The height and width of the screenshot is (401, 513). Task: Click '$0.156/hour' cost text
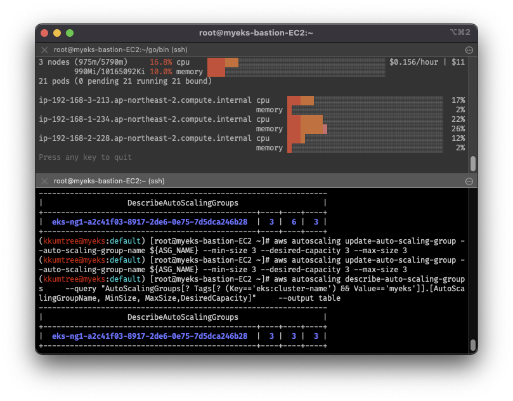tap(413, 62)
